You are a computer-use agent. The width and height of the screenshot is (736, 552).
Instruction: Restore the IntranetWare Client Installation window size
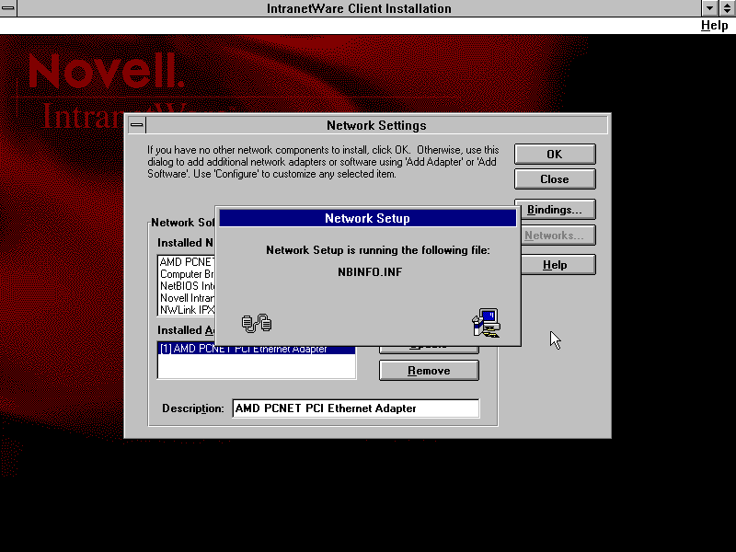[727, 8]
